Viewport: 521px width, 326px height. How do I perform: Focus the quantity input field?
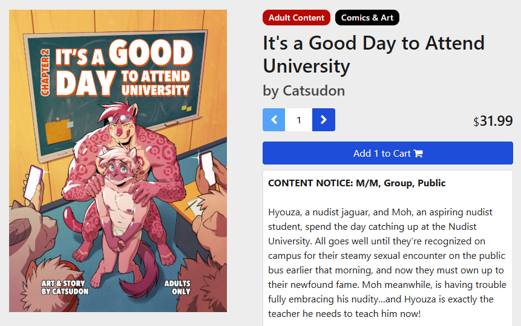pos(299,120)
